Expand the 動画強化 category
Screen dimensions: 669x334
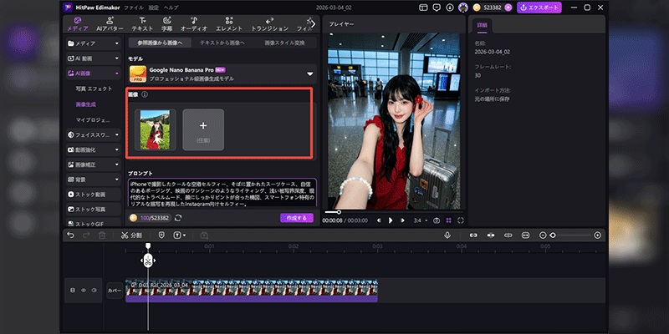pos(94,150)
